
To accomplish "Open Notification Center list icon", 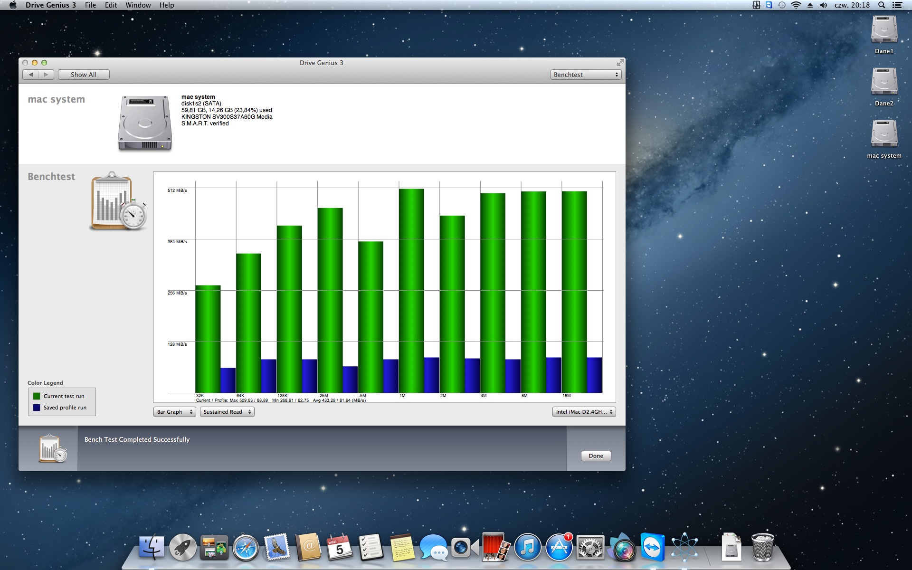I will (x=897, y=5).
